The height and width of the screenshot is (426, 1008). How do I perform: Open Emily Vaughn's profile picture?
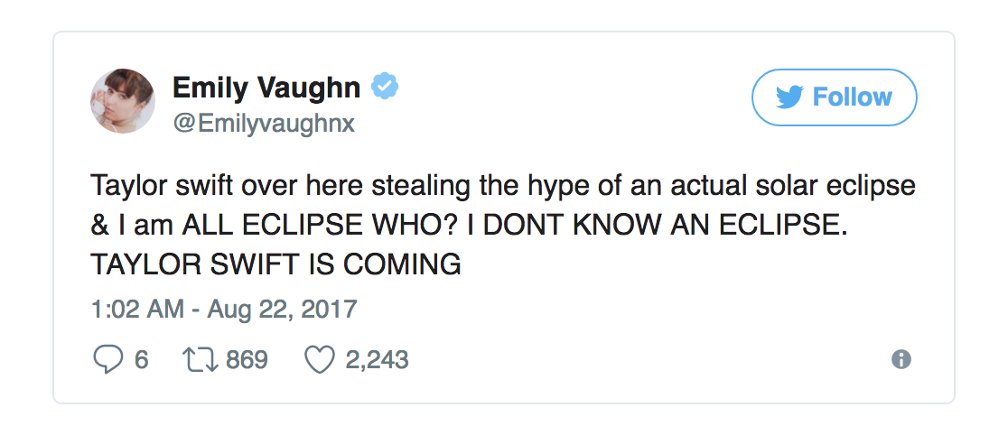pyautogui.click(x=122, y=100)
